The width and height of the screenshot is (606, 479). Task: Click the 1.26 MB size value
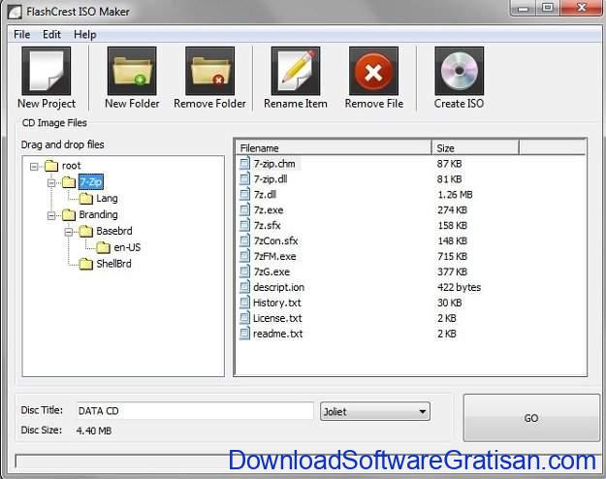click(x=455, y=195)
